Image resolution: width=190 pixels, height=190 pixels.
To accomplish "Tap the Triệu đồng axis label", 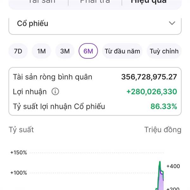I will tap(163, 130).
